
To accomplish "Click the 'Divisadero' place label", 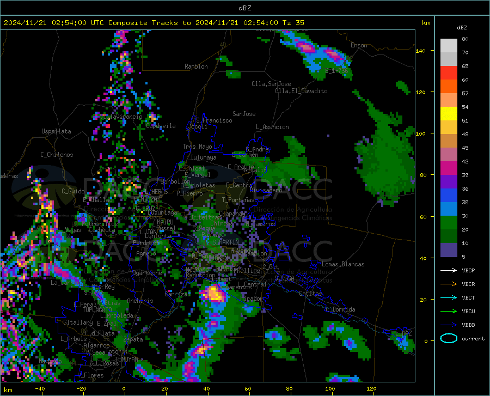I will point(266,190).
